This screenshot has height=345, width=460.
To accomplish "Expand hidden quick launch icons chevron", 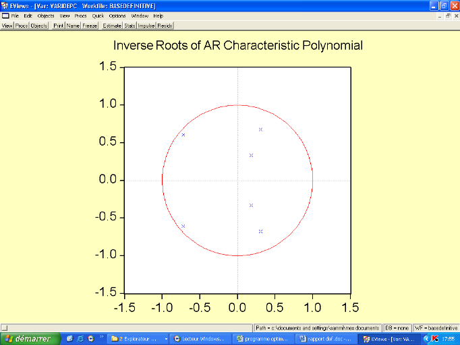I will (x=101, y=336).
